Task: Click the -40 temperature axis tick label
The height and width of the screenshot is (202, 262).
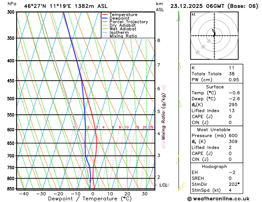Action: tap(24, 194)
